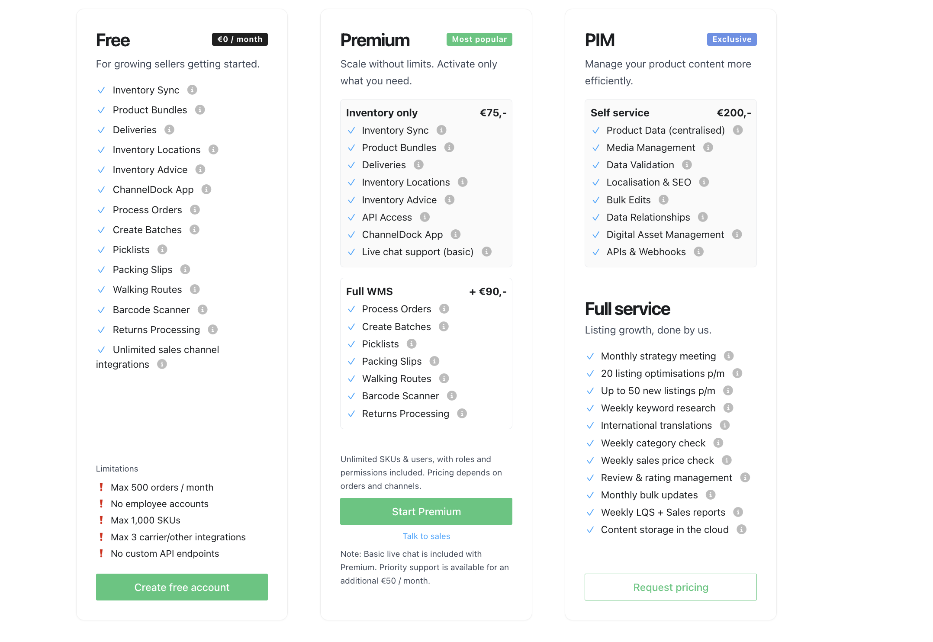Click the Request pricing button
Image resolution: width=933 pixels, height=642 pixels.
(670, 587)
